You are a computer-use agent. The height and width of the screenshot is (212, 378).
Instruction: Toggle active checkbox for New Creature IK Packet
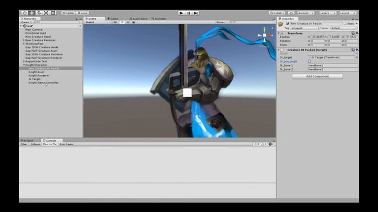pyautogui.click(x=288, y=24)
